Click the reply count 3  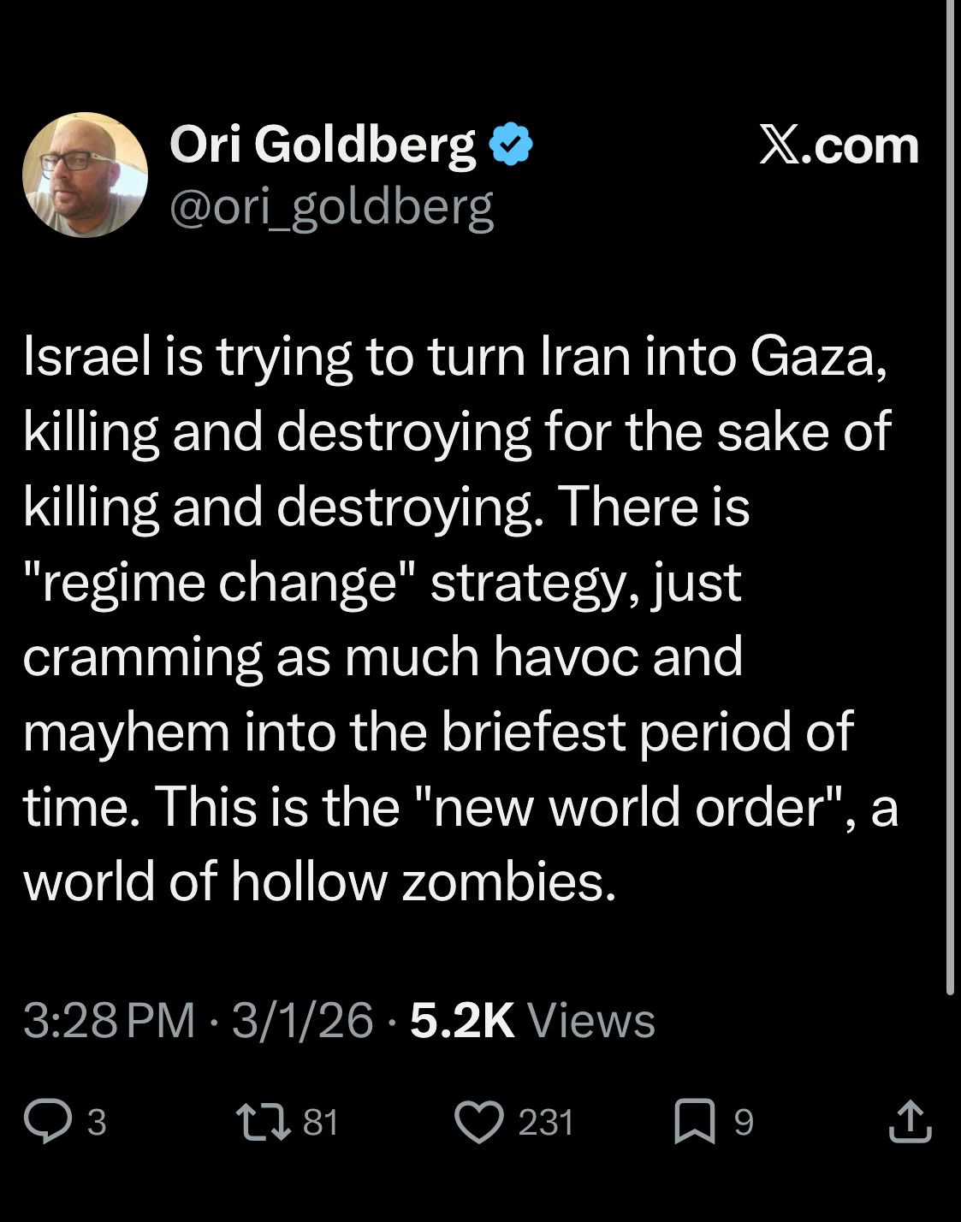97,1122
